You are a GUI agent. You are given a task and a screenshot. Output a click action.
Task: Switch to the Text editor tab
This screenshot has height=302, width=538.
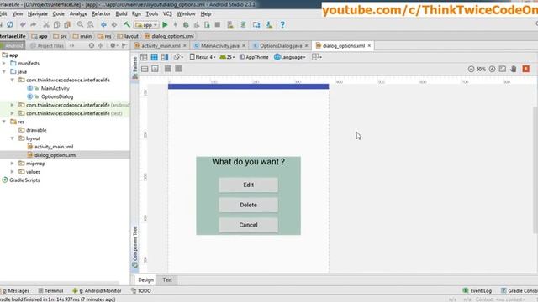pos(167,279)
